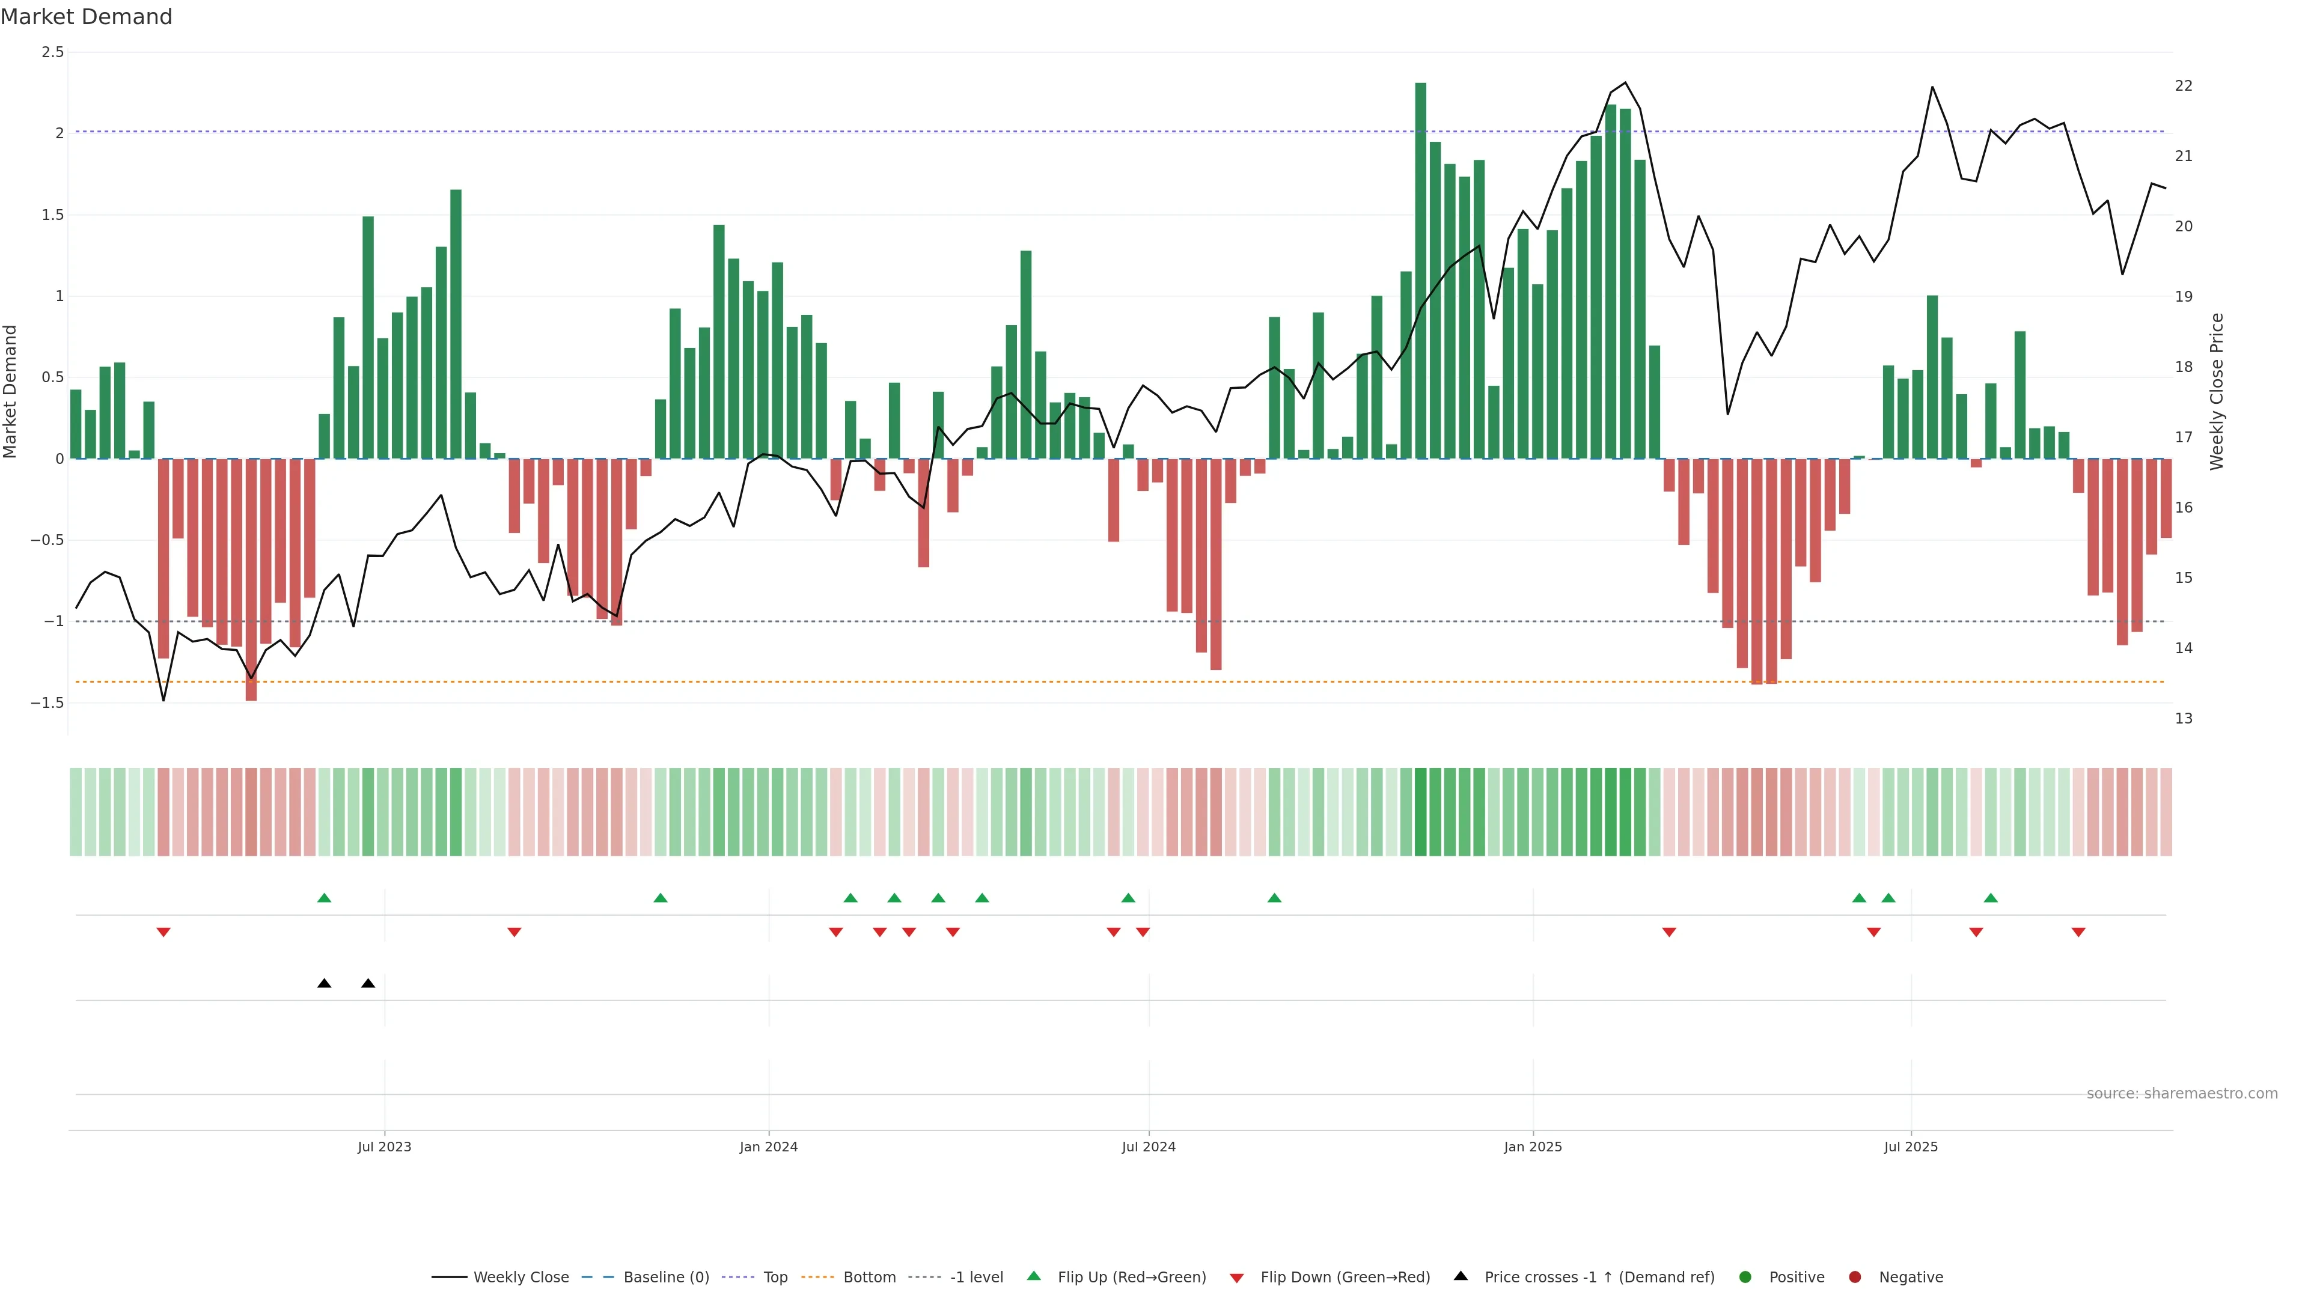This screenshot has width=2308, height=1298.
Task: Click the Negative red legend dot
Action: (x=1855, y=1278)
